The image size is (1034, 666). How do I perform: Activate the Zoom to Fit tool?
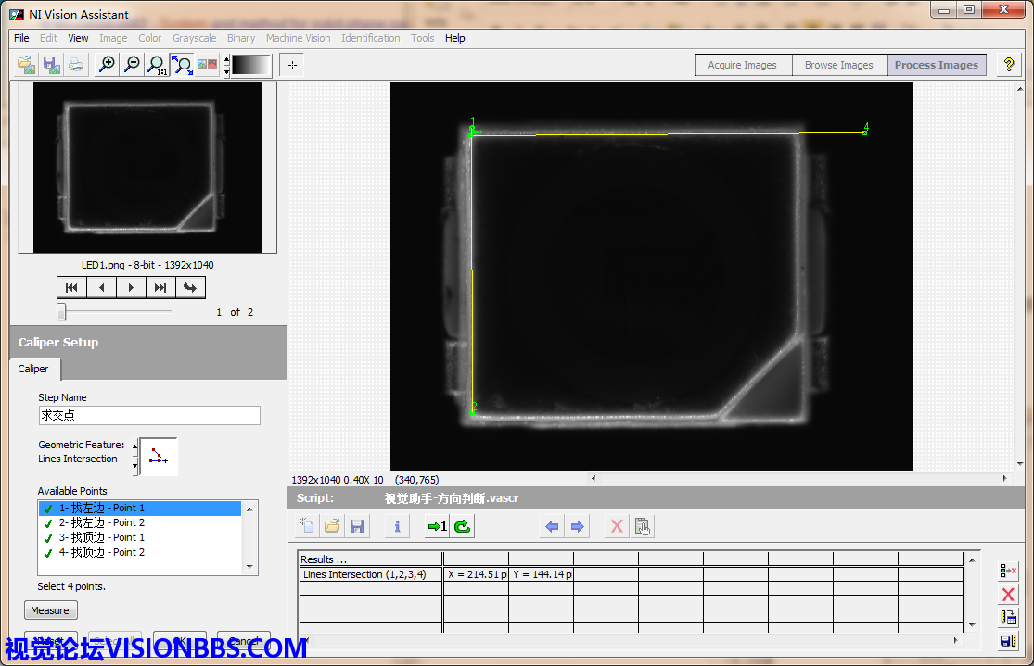[182, 65]
